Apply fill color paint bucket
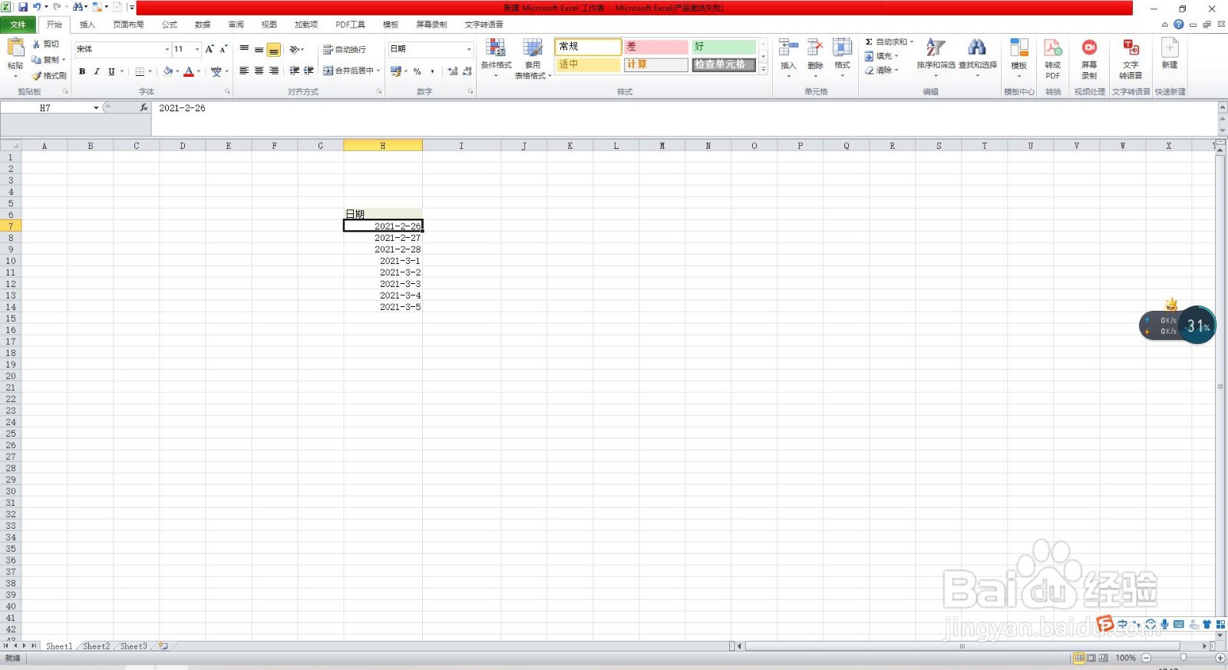Screen dimensions: 1228x670 click(168, 71)
